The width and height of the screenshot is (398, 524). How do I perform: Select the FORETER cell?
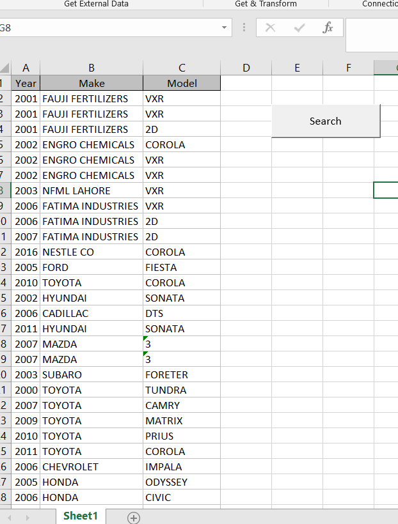(182, 374)
